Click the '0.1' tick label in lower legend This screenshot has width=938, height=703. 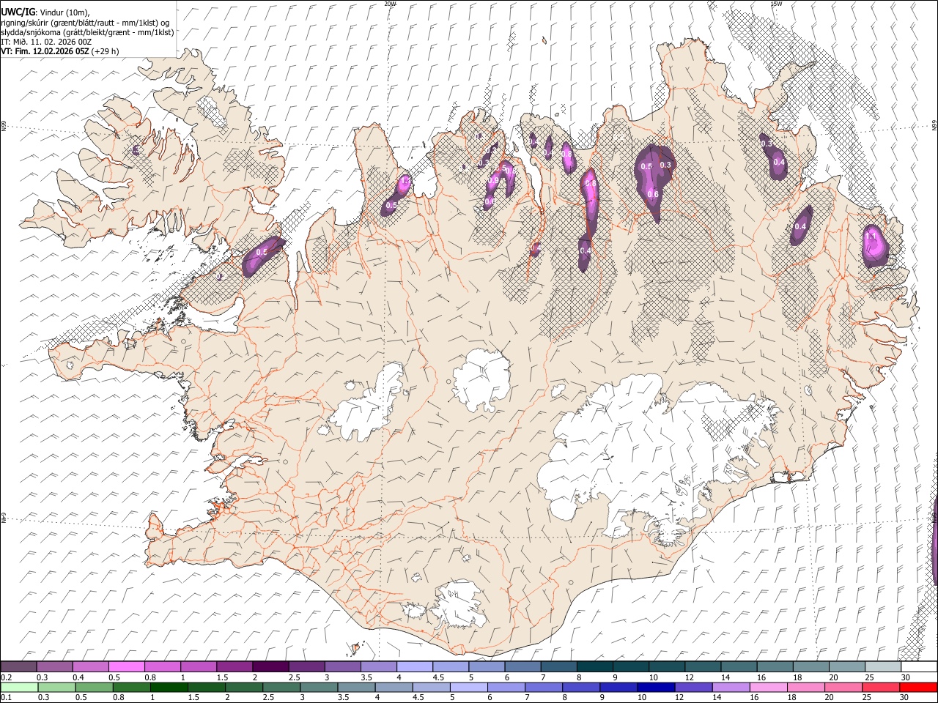point(6,698)
